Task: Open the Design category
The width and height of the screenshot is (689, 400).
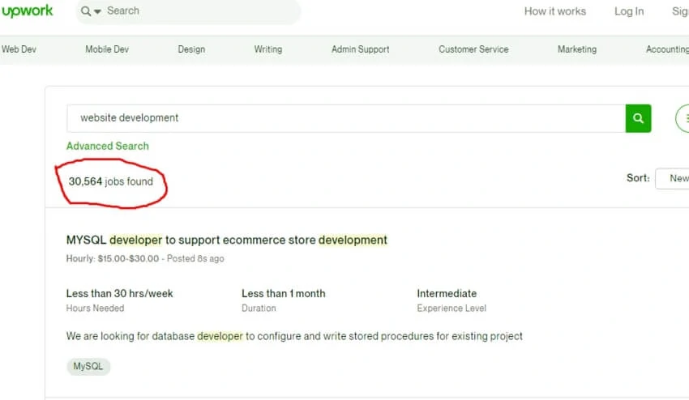Action: tap(191, 49)
